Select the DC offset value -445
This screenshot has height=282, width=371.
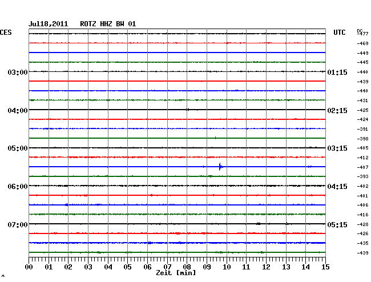pos(362,62)
